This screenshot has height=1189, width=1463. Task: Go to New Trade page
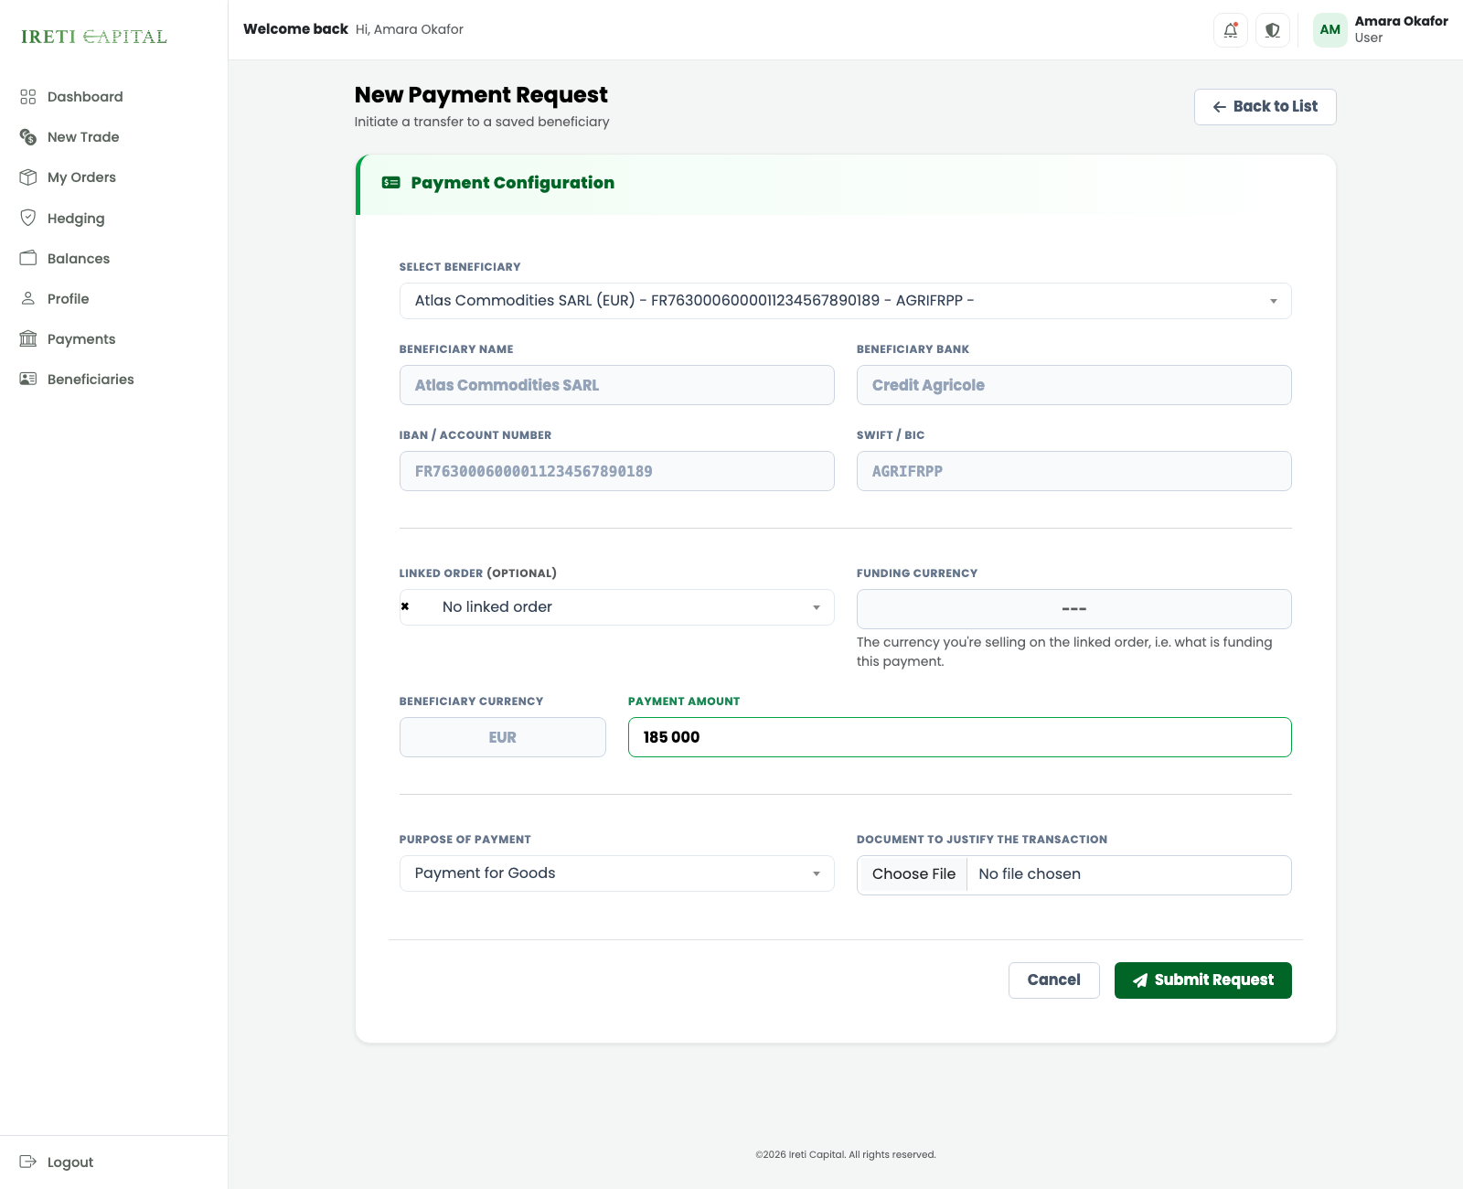(x=83, y=137)
